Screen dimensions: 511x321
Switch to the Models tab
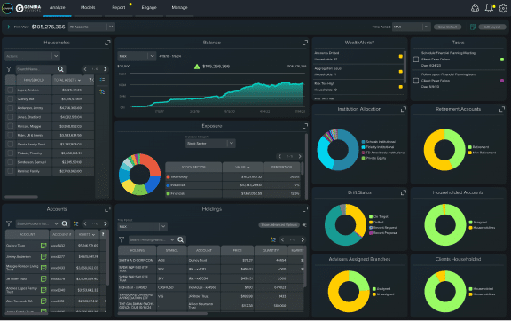click(88, 7)
